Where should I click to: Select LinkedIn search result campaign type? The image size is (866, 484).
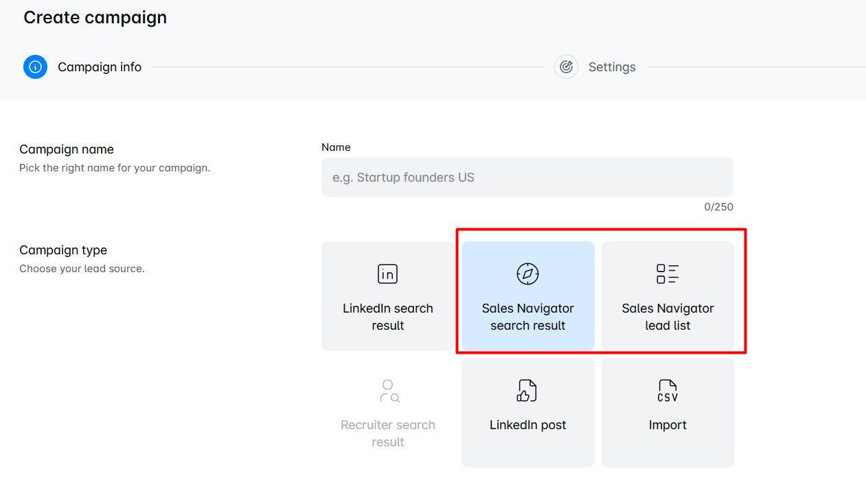tap(387, 296)
